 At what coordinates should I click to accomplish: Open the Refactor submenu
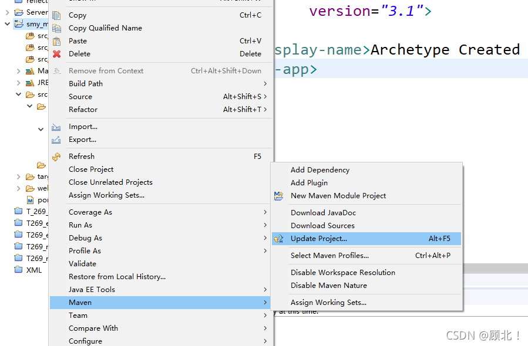160,109
